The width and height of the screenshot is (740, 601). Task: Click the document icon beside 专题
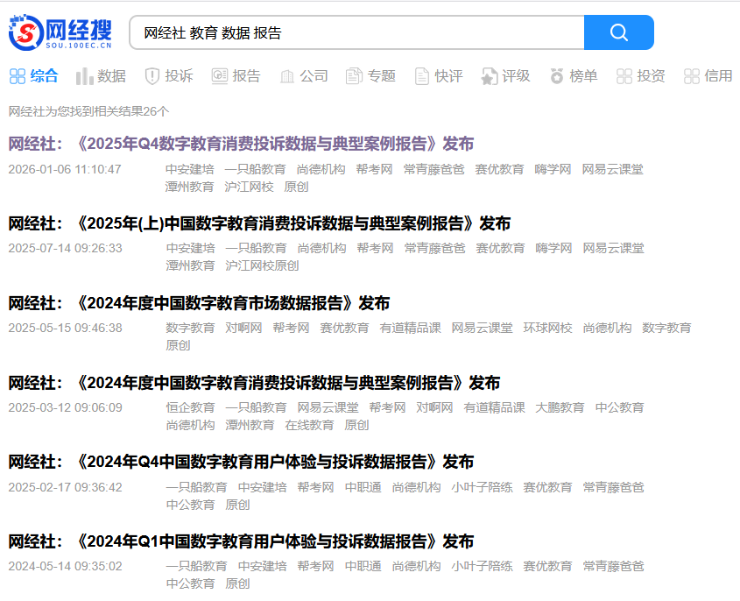tap(352, 76)
